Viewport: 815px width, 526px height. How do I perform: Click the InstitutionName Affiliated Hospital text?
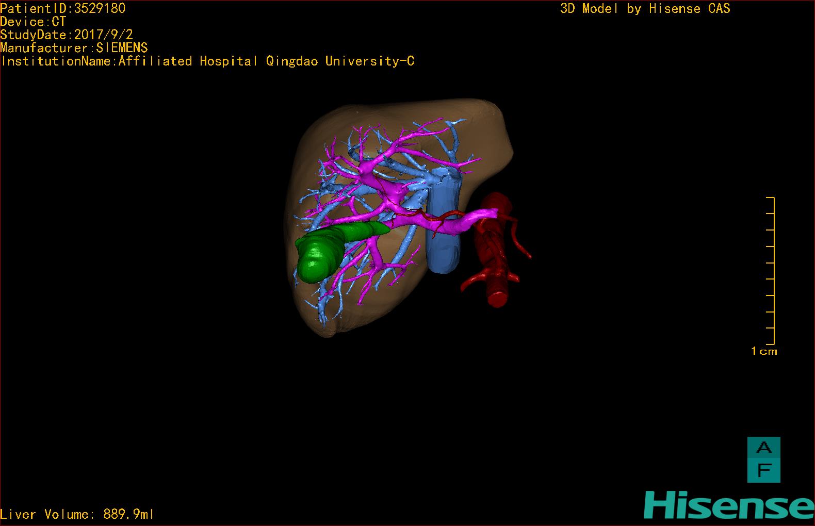(208, 61)
